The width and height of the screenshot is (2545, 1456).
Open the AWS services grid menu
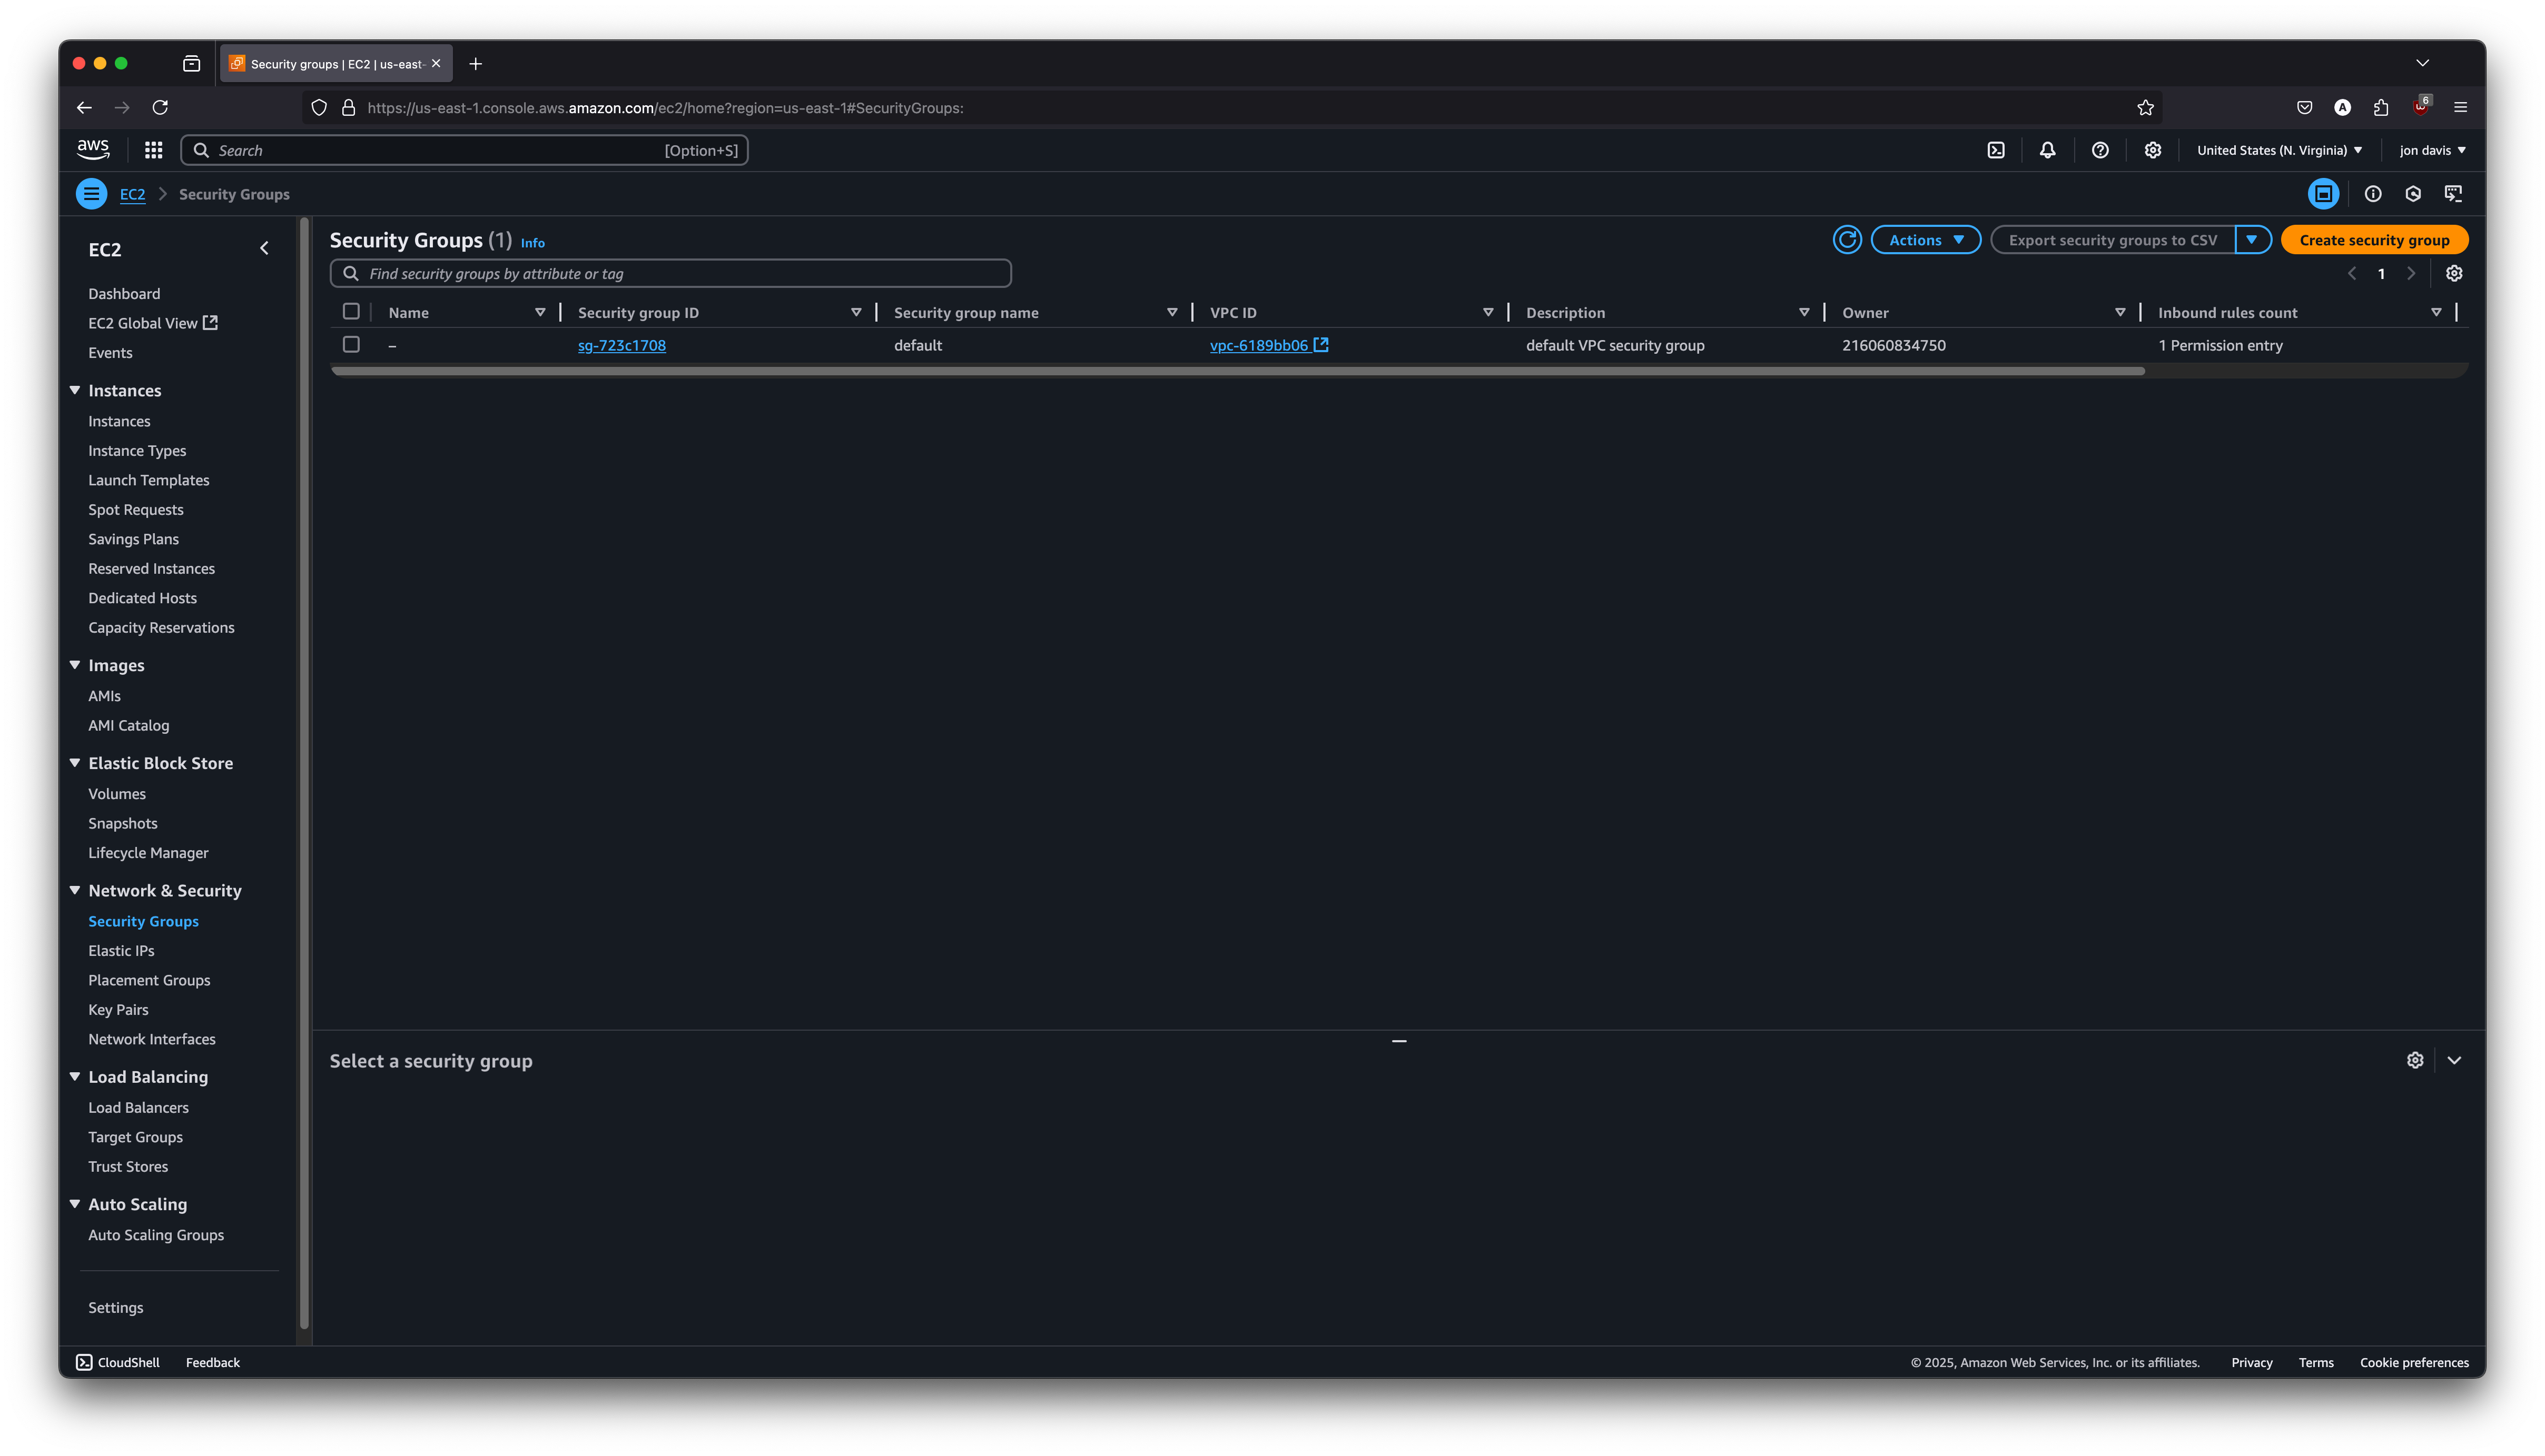click(x=153, y=150)
